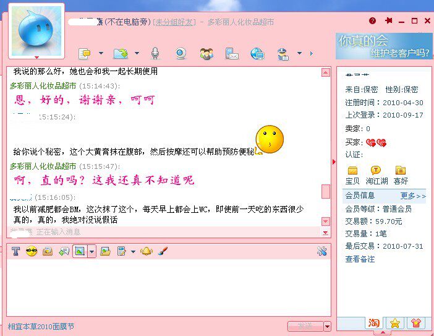The image size is (434, 336).
Task: Open the send instant message icon
Action: tap(85, 53)
